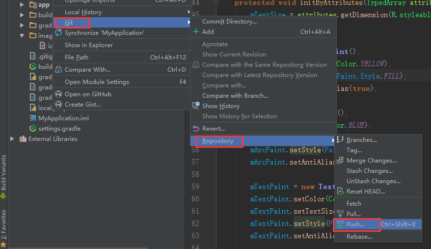
Task: Open Local History submenu
Action: pyautogui.click(x=122, y=12)
